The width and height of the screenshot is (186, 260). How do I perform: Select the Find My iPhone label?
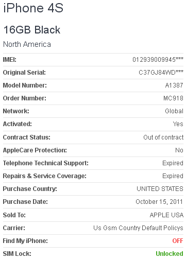tap(25, 241)
